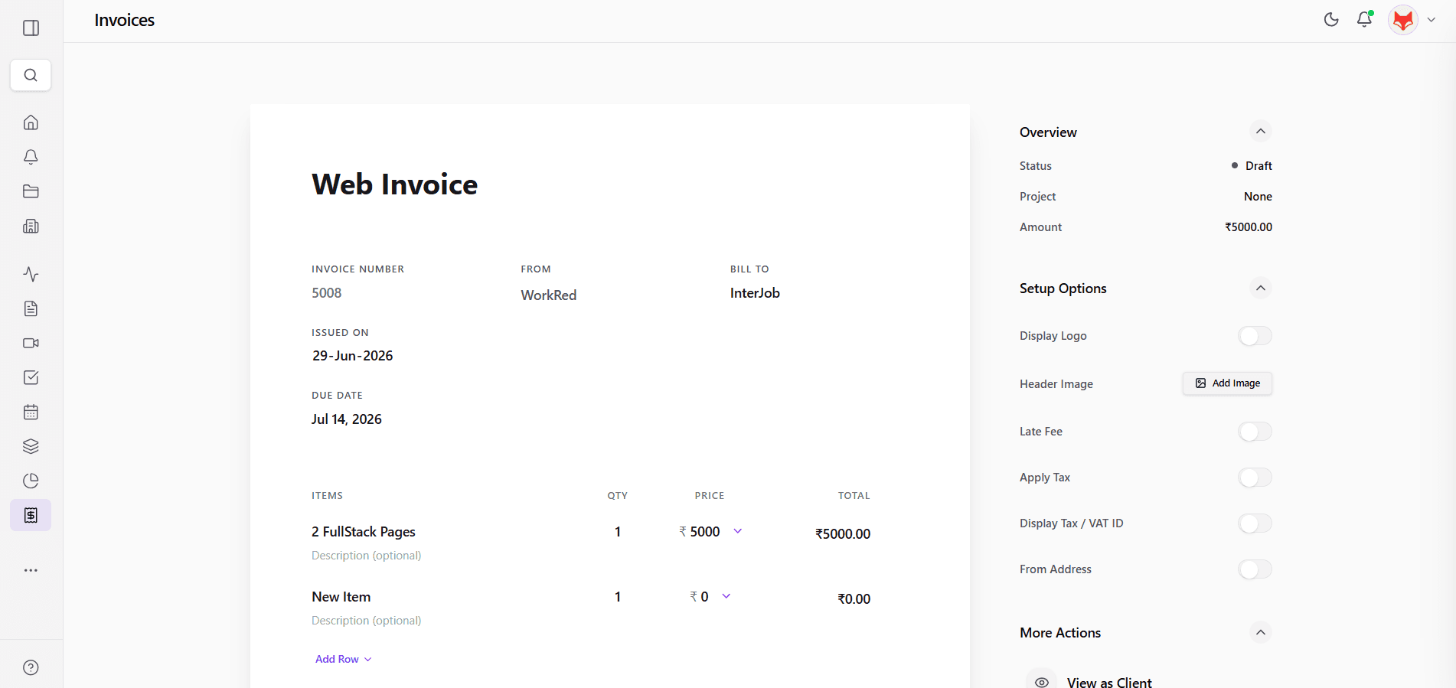
Task: Edit the price 5000 field
Action: tap(705, 532)
